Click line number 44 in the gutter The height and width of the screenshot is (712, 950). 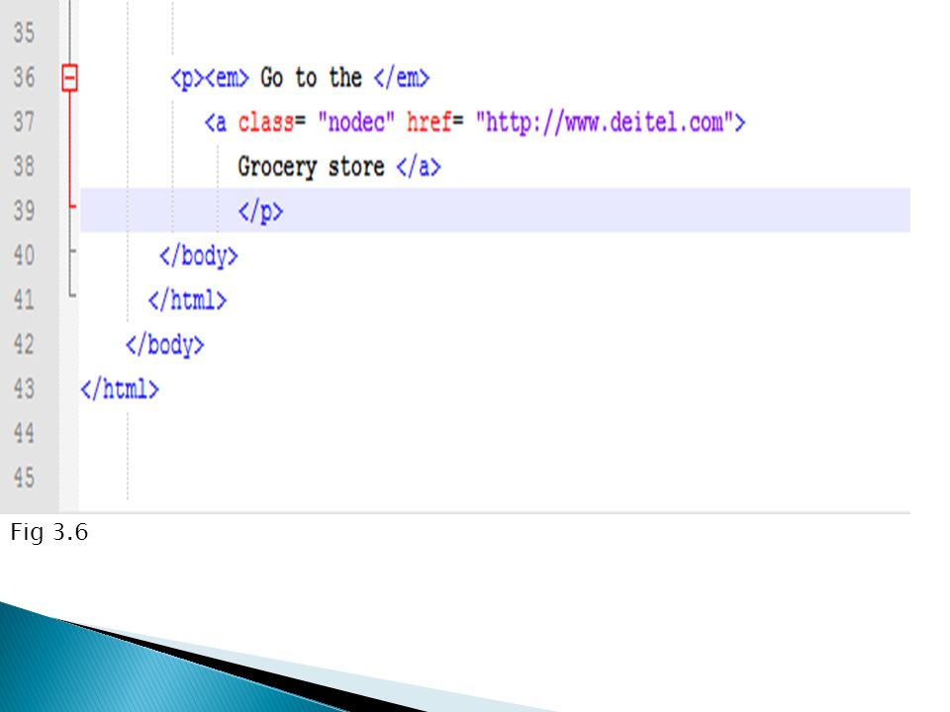tap(24, 433)
